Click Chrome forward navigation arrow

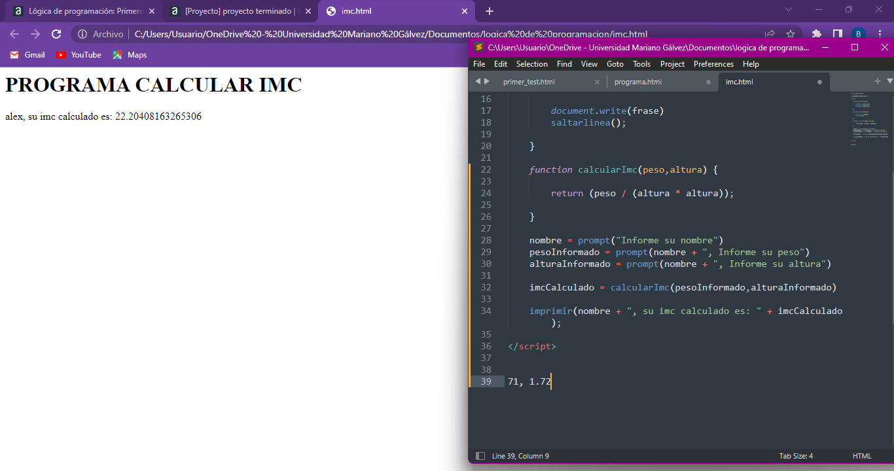[x=35, y=34]
